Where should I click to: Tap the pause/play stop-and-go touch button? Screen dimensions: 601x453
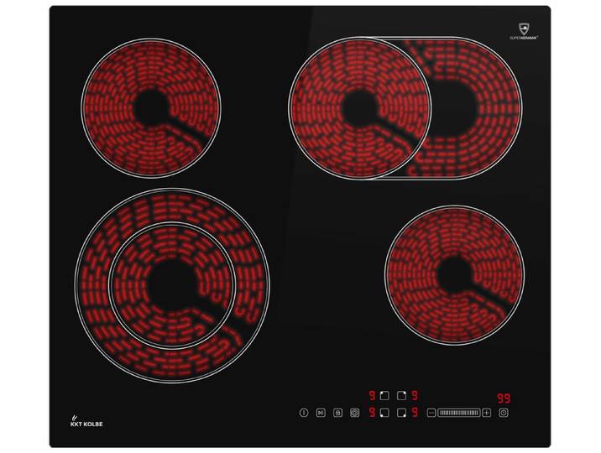click(321, 413)
